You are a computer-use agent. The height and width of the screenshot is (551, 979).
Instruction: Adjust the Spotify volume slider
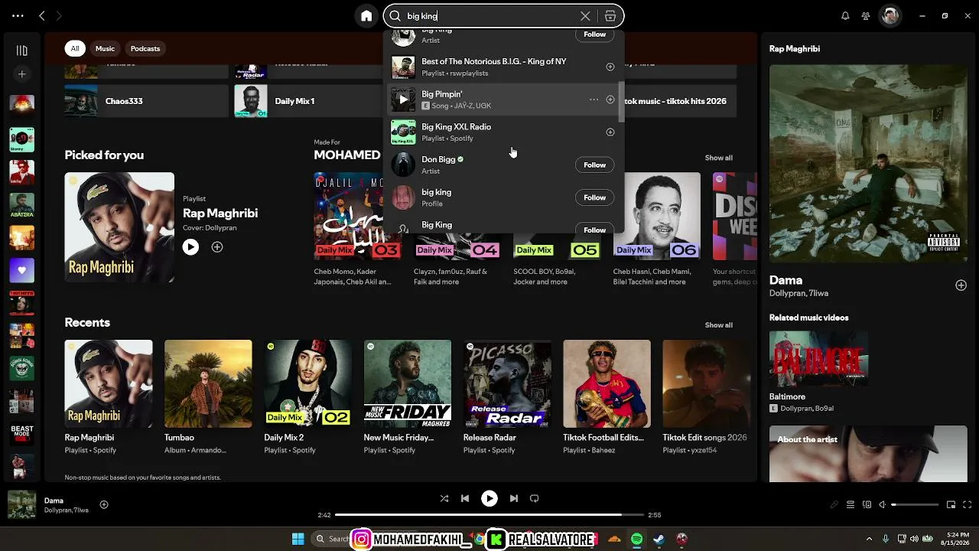pyautogui.click(x=916, y=505)
